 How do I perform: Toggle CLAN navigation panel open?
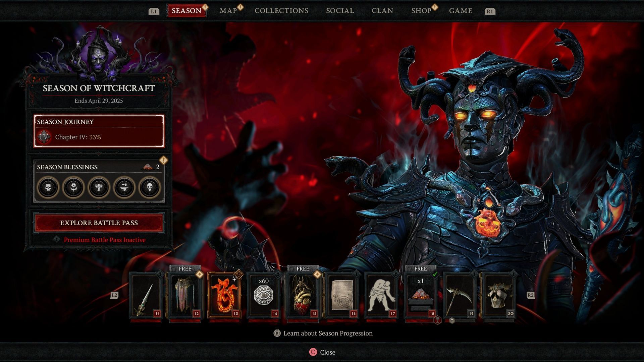pos(382,10)
